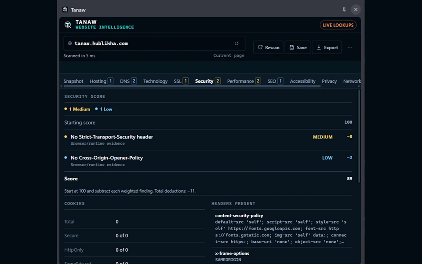Click the HttpOnly cookies row
Image resolution: width=422 pixels, height=264 pixels.
pos(135,250)
